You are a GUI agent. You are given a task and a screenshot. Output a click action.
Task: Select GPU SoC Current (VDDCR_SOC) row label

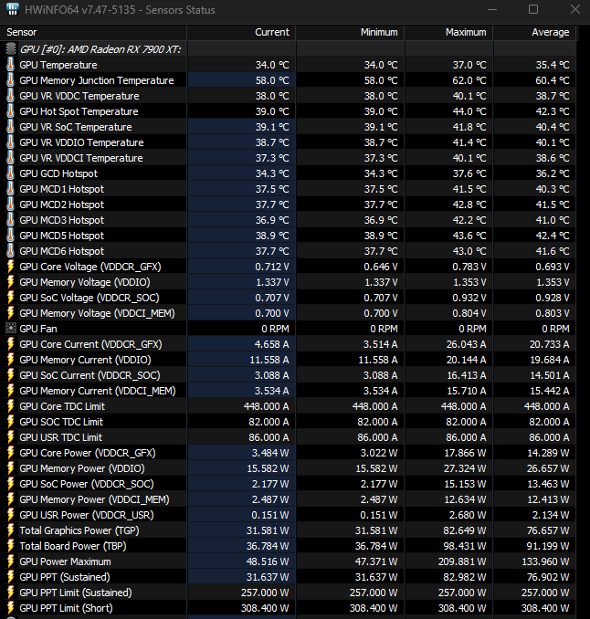tap(90, 375)
